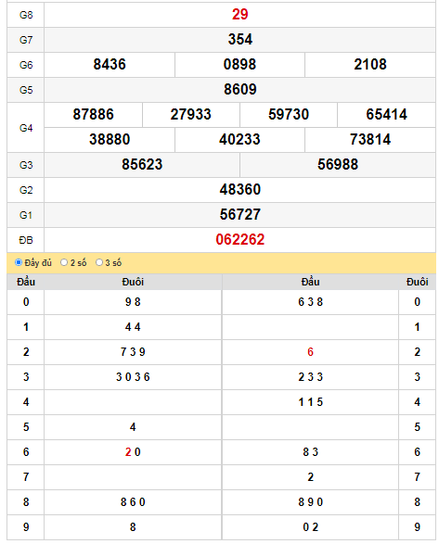Click G3 number 85623
This screenshot has width=439, height=544.
point(142,164)
